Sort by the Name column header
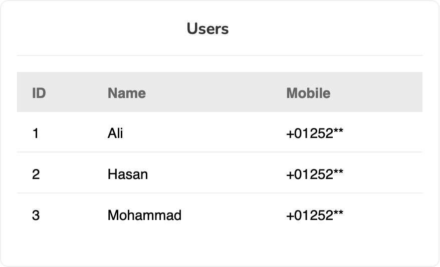 126,93
